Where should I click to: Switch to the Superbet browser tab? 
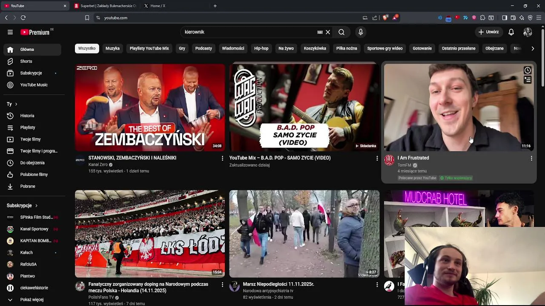(105, 6)
